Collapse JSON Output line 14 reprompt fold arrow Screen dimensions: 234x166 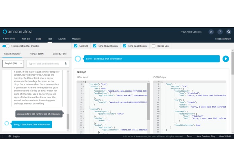(x=160, y=111)
